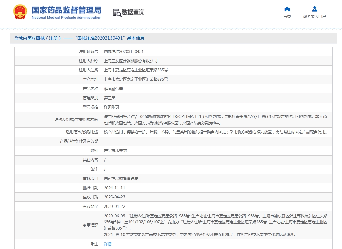Select the slash in 其他内容 row

(x=105, y=160)
